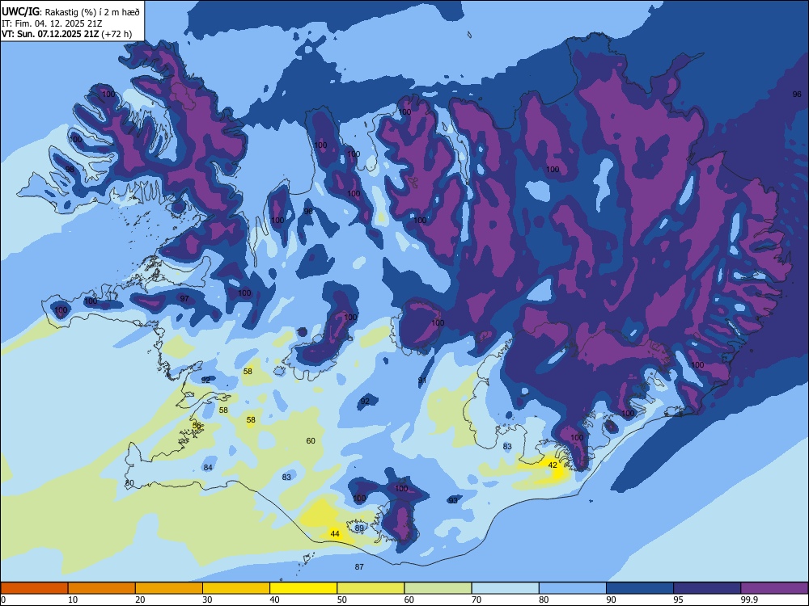The width and height of the screenshot is (809, 606).
Task: Select the purple above-99.9 legend swatch
Action: (774, 588)
